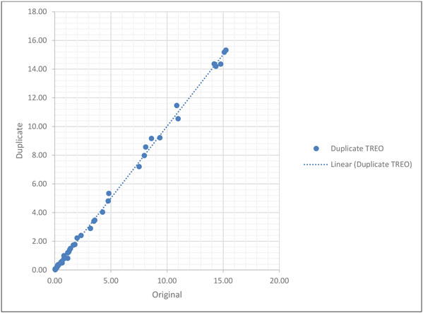Select the 14.00 vertical axis label
423x313 pixels.
pyautogui.click(x=37, y=69)
